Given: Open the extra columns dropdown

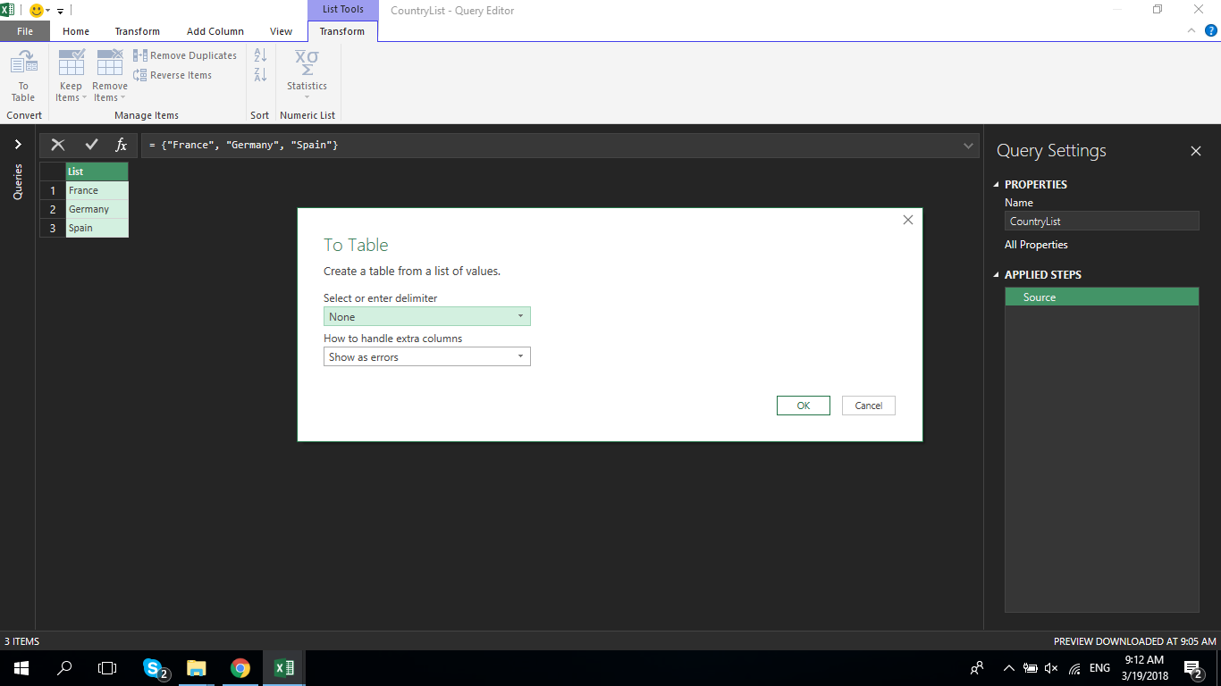Looking at the screenshot, I should pos(427,357).
